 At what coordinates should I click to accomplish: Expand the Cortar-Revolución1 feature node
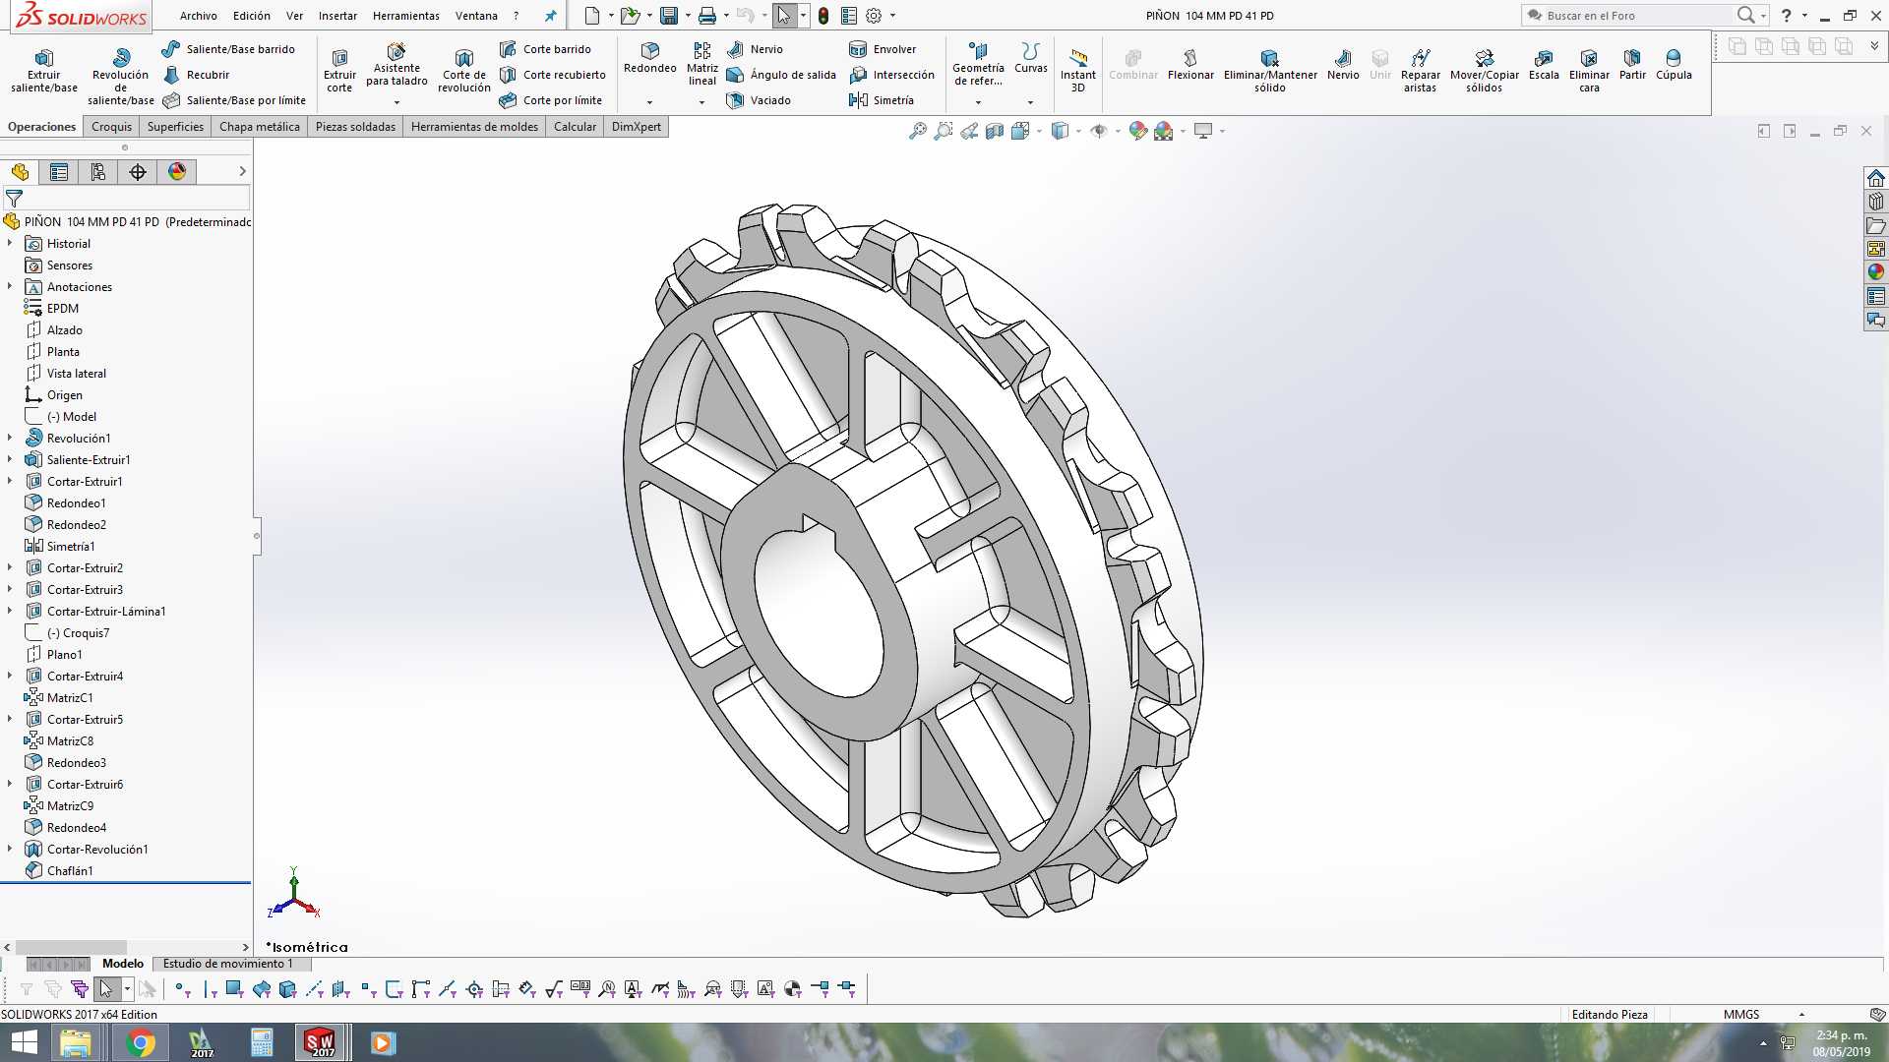click(x=10, y=849)
